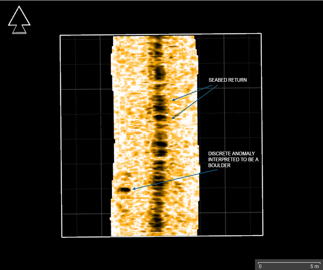The image size is (323, 270).
Task: Select the 'DISCRETE ANOMALY INTERPRETED TO BE A BOULDER' label
Action: click(x=233, y=159)
